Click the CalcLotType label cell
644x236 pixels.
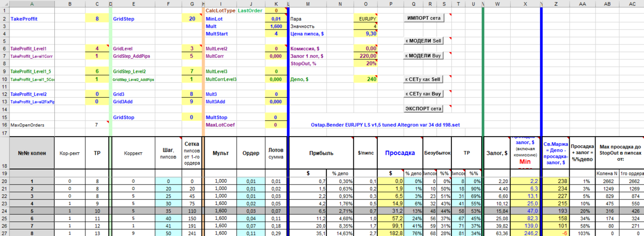click(220, 10)
